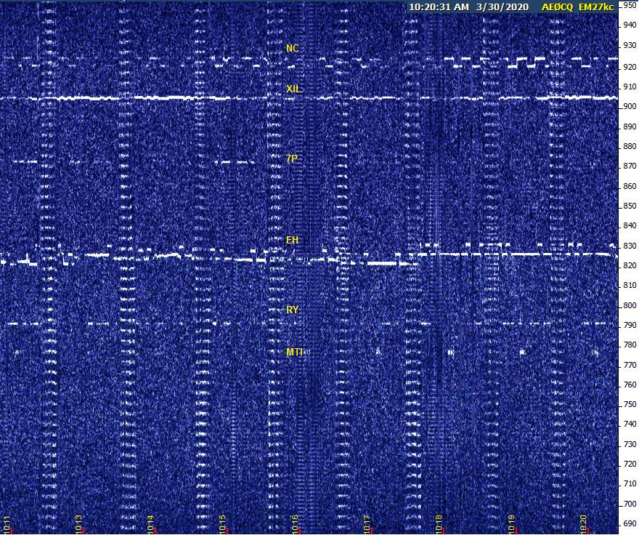This screenshot has width=639, height=535.
Task: Click the NC station label
Action: 292,49
